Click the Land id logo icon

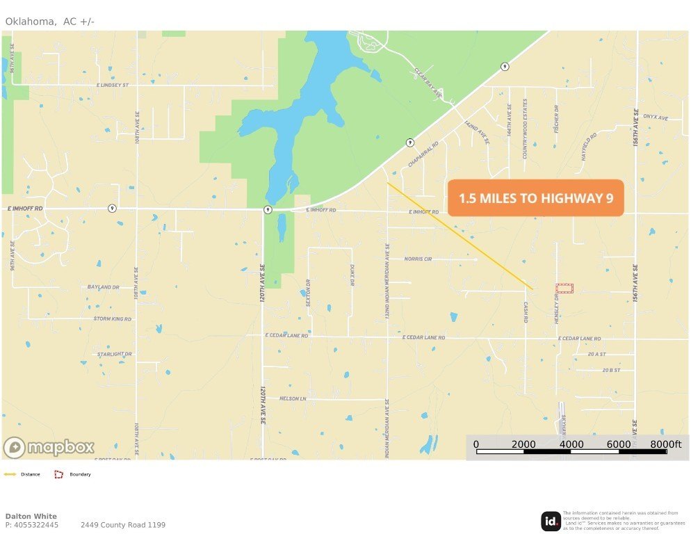coord(551,521)
